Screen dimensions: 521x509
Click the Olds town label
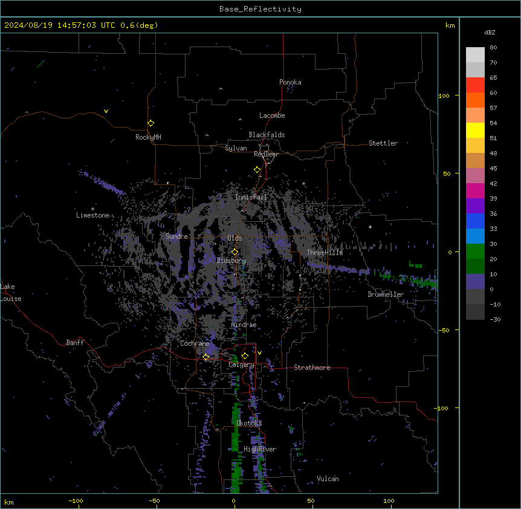(x=235, y=238)
